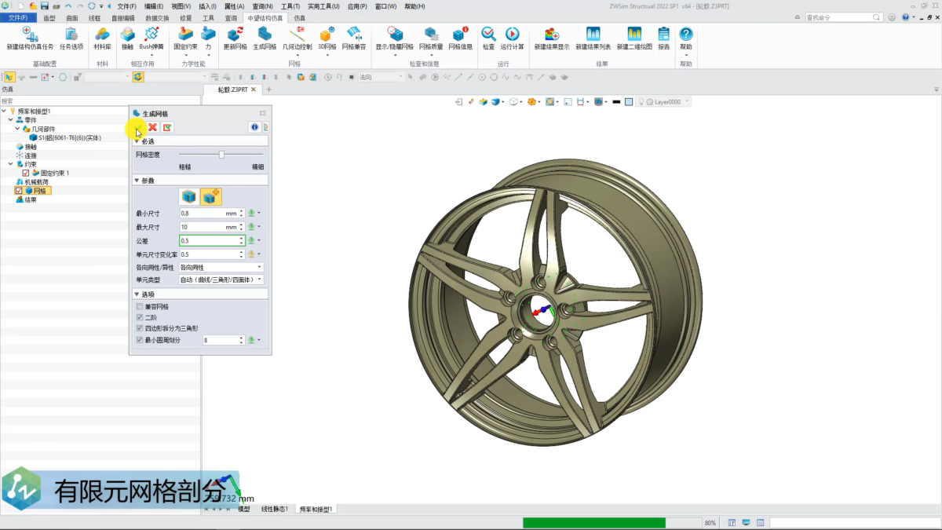
Task: Click 更新网格 update mesh icon
Action: pyautogui.click(x=235, y=34)
